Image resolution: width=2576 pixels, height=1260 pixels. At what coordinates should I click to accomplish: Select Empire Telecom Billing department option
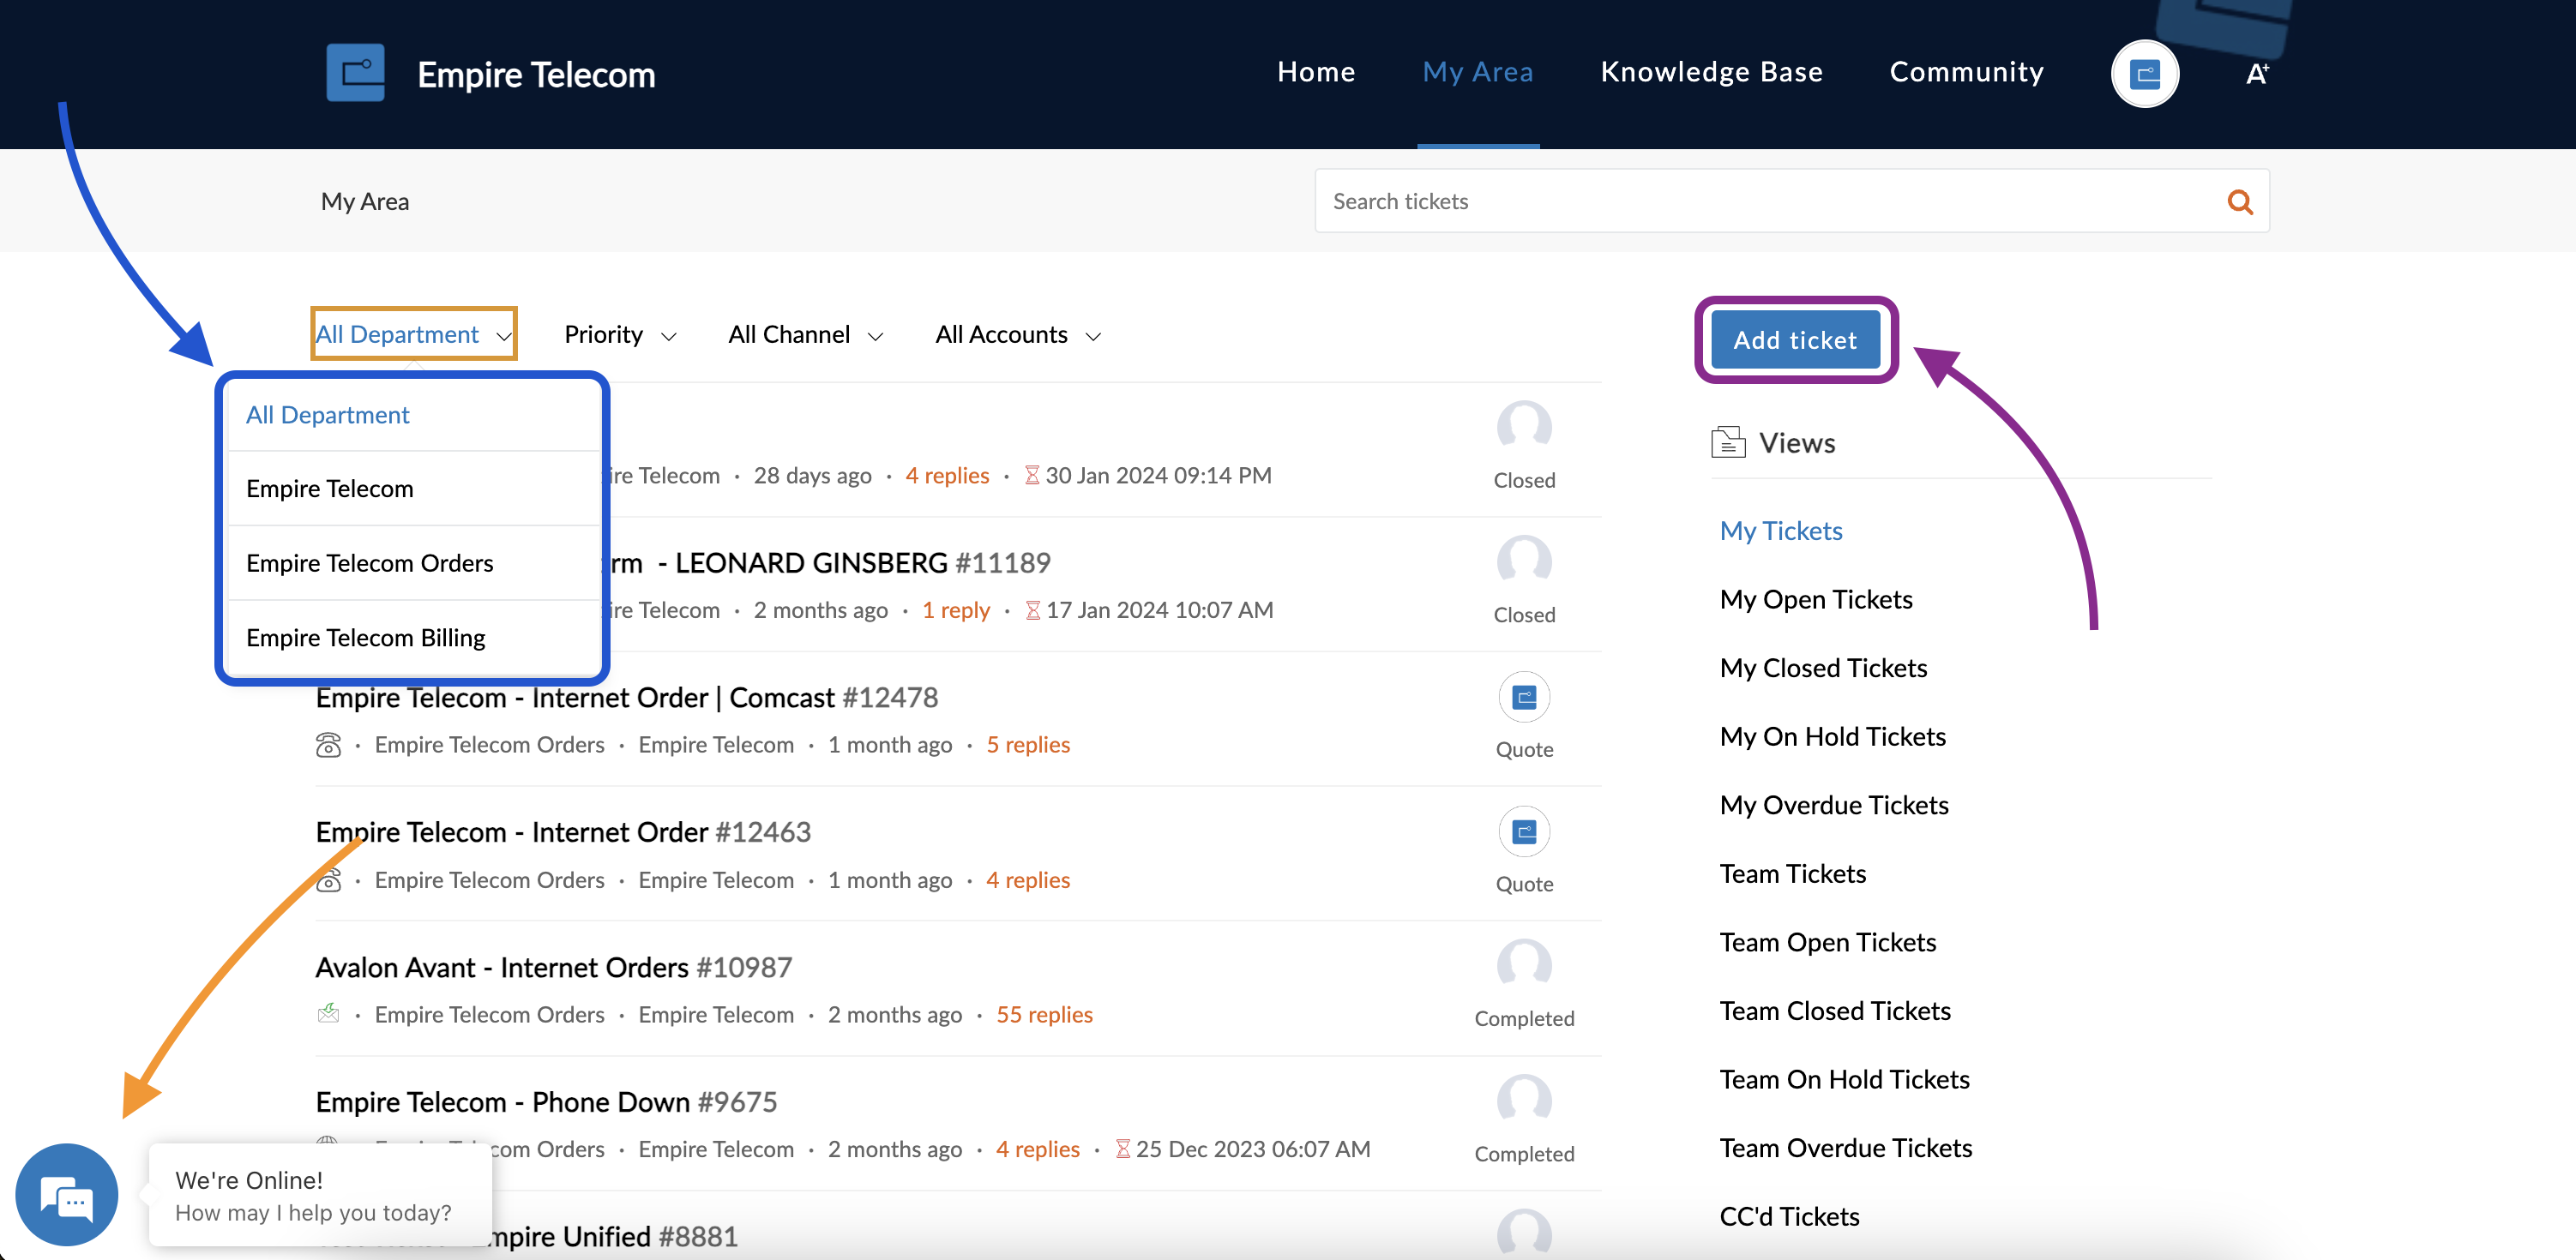tap(413, 638)
